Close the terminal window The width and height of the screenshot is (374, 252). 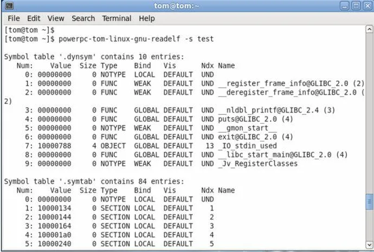coord(367,6)
